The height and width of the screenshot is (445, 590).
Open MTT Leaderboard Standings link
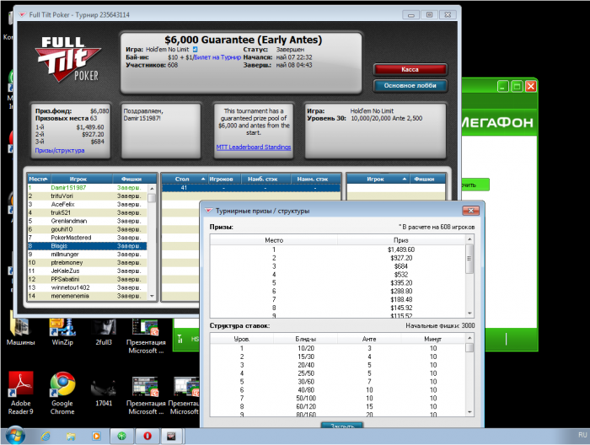pos(253,147)
